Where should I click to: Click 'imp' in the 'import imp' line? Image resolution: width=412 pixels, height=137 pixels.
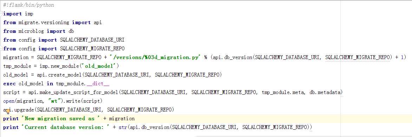pyautogui.click(x=29, y=14)
